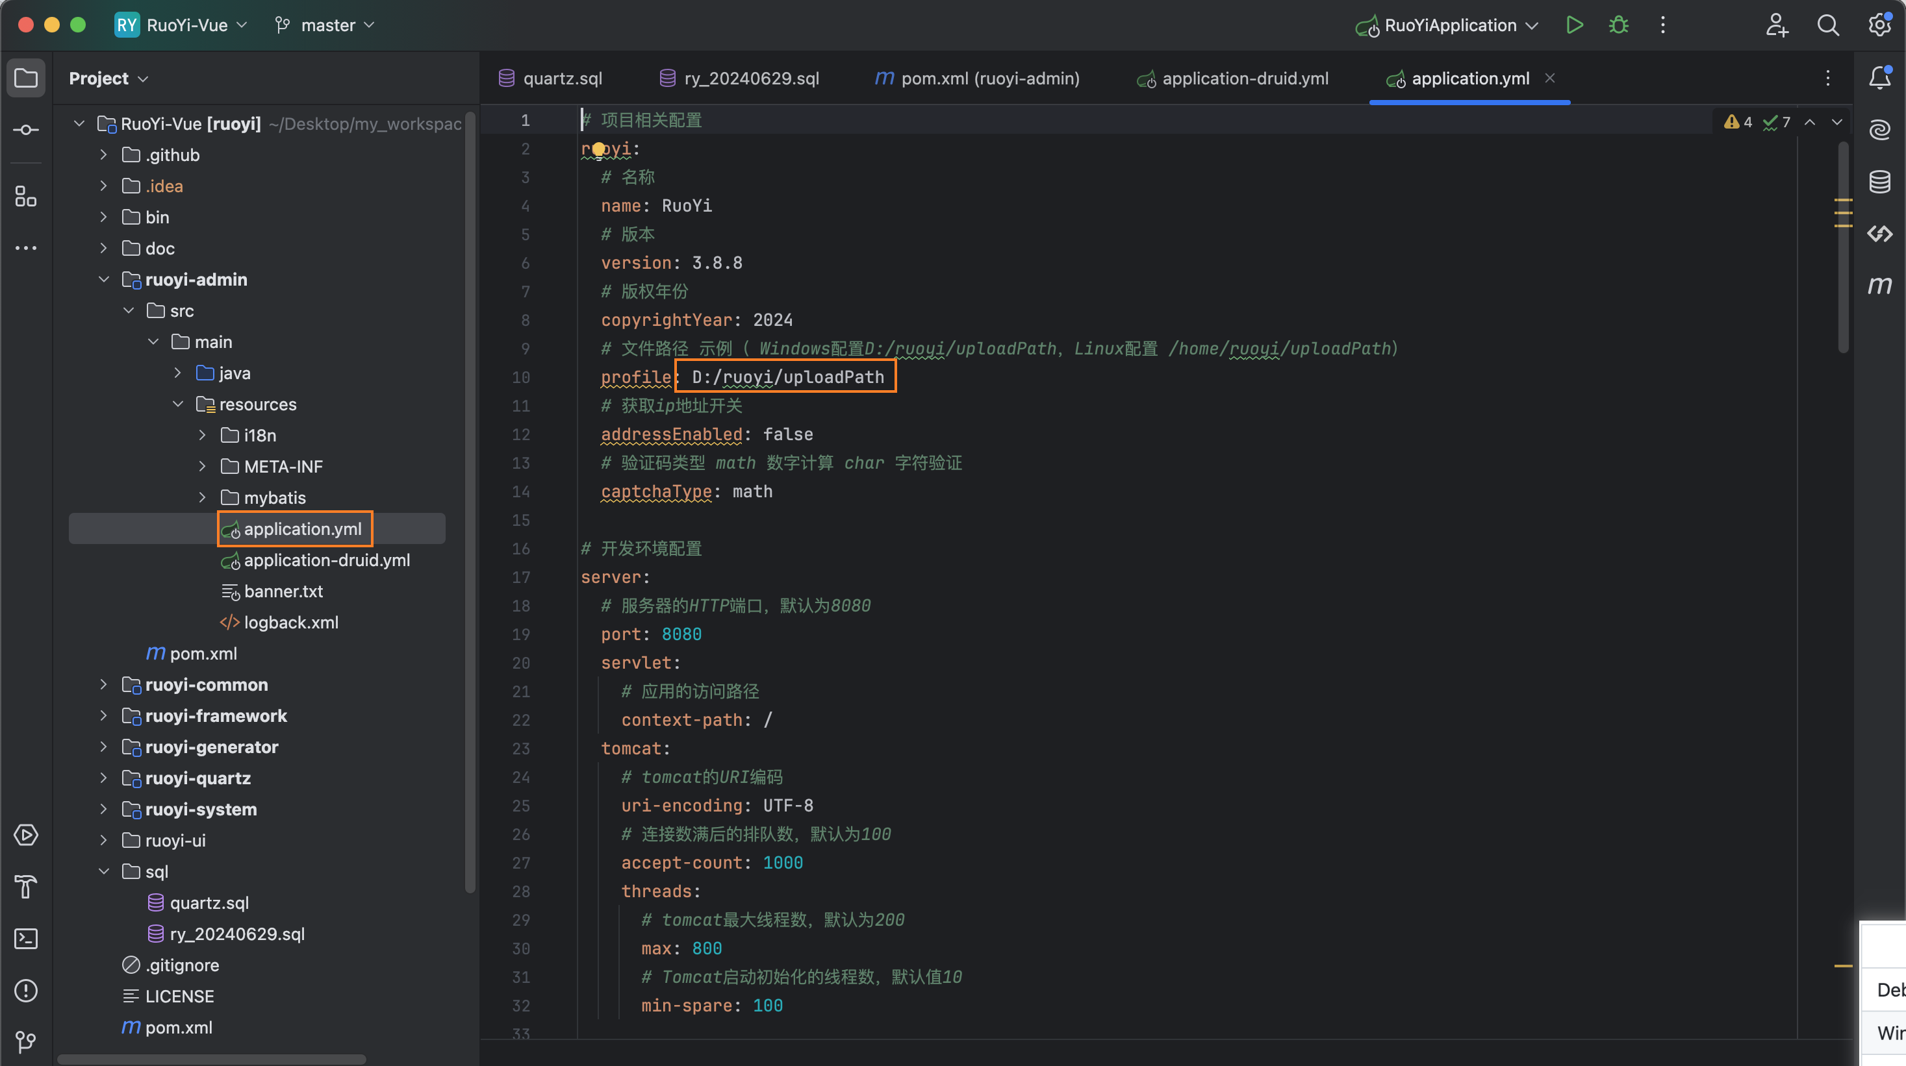The width and height of the screenshot is (1906, 1066).
Task: Open logback.xml in the project tree
Action: [291, 623]
